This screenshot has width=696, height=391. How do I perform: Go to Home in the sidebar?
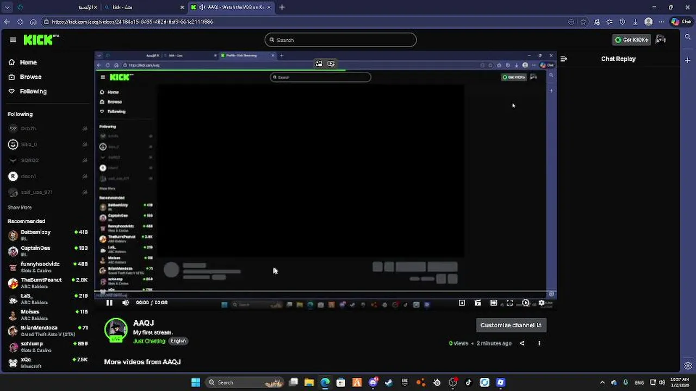[23, 62]
